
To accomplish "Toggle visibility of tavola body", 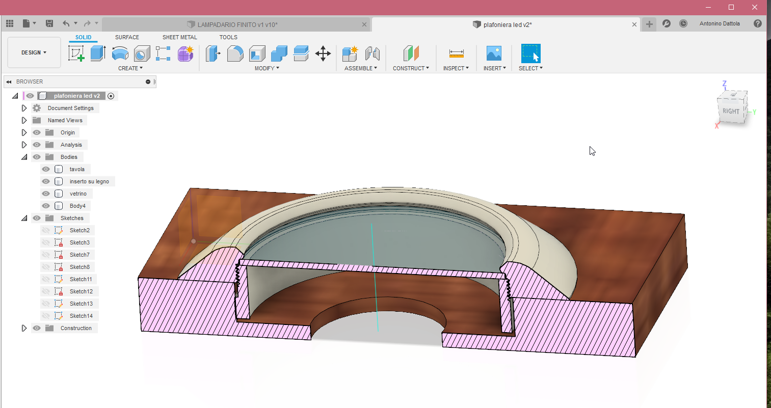I will (x=46, y=169).
